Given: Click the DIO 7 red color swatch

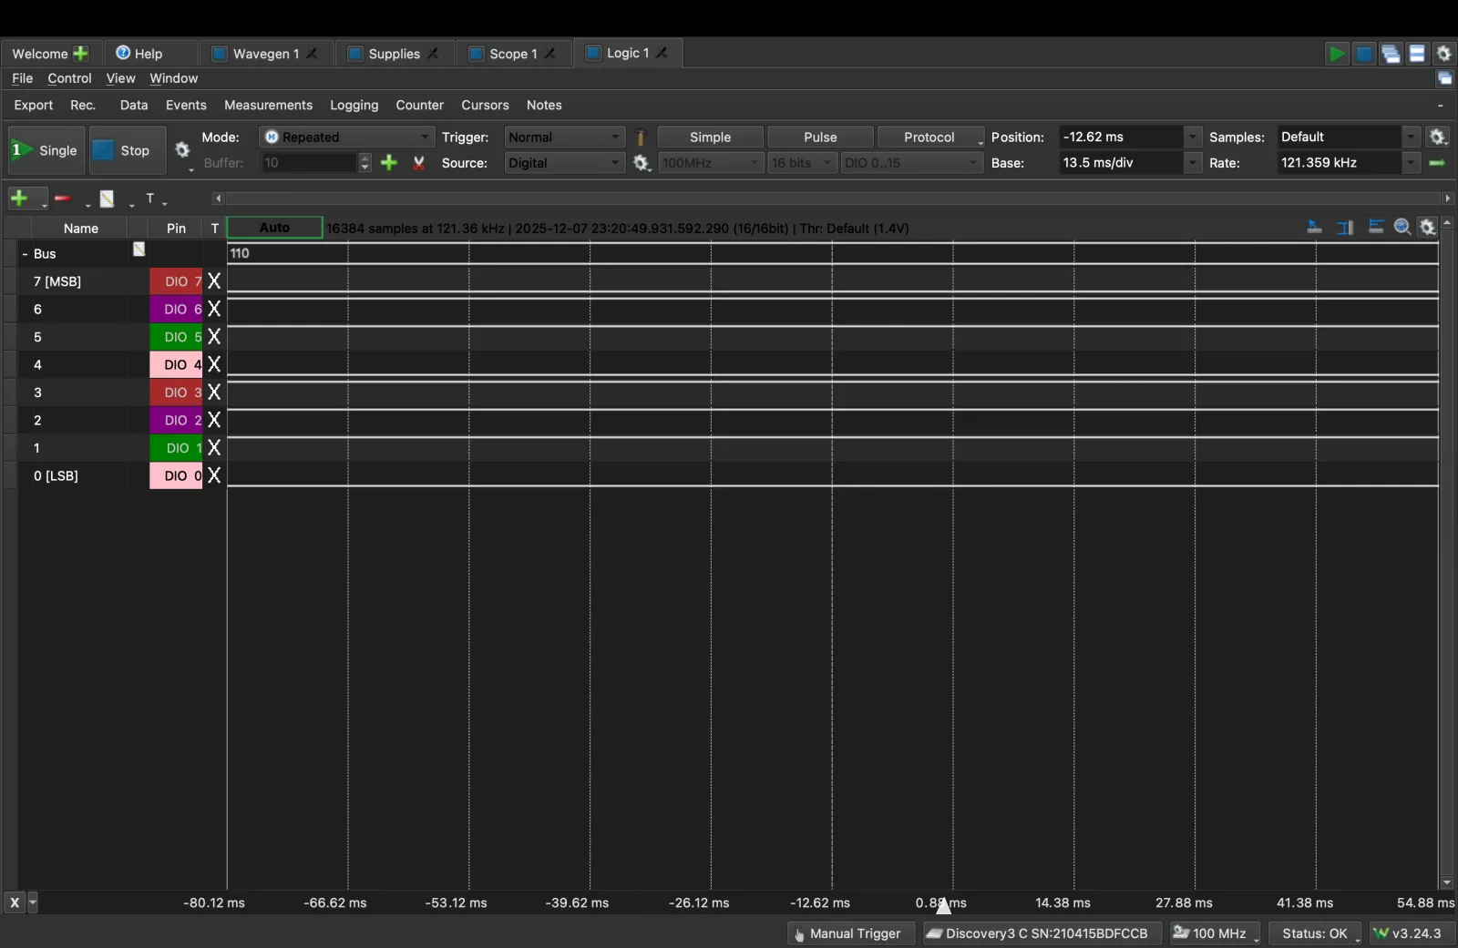Looking at the screenshot, I should pos(176,281).
